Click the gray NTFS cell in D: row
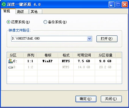This screenshot has width=129, height=108. click(x=66, y=67)
